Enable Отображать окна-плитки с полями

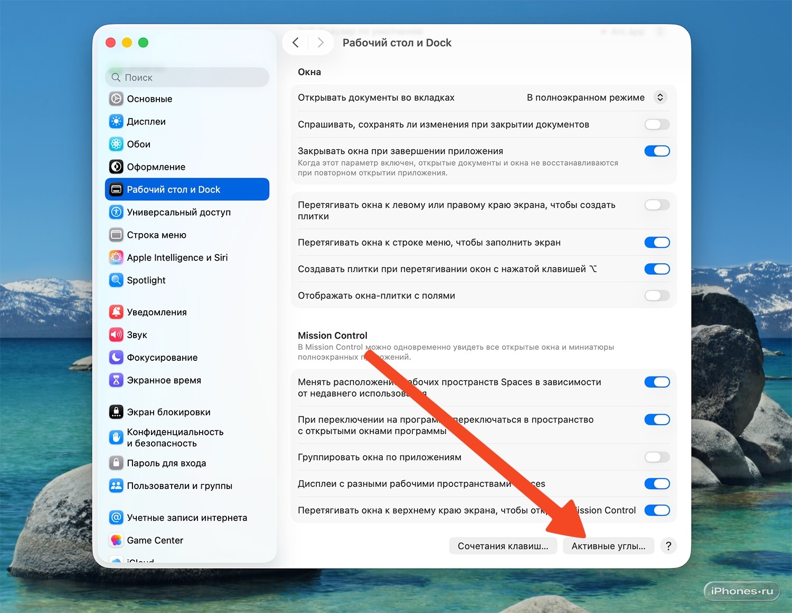pyautogui.click(x=657, y=295)
